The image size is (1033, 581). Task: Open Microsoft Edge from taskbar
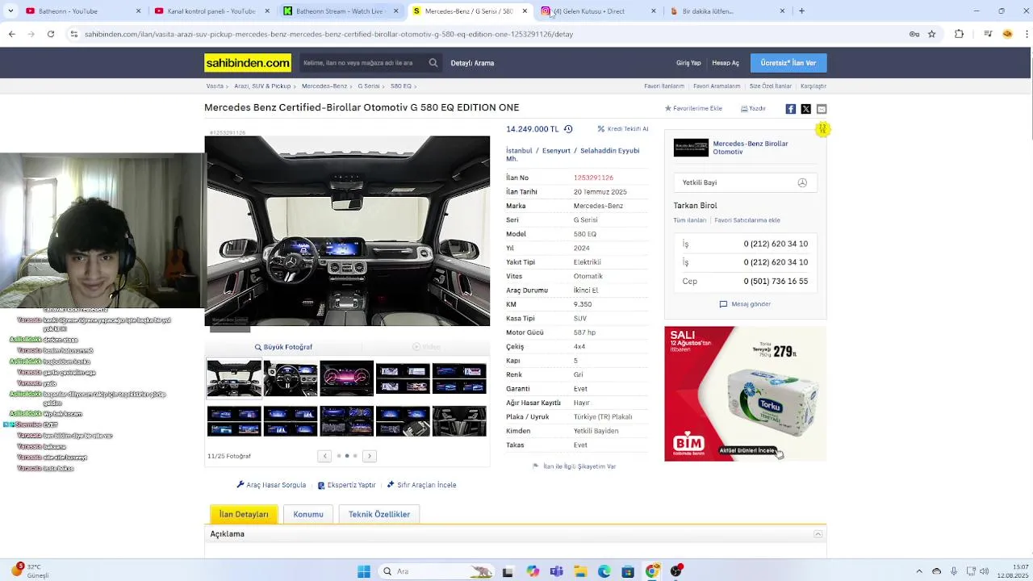click(x=604, y=571)
